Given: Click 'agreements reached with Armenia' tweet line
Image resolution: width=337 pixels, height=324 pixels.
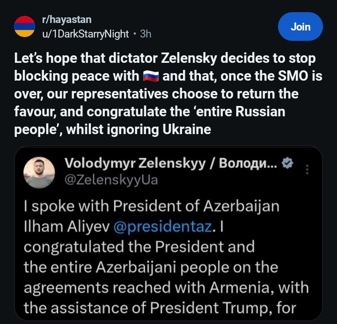Looking at the screenshot, I should [x=166, y=288].
